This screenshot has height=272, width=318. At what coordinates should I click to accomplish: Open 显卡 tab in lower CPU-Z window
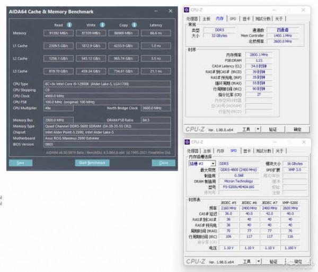coord(247,151)
